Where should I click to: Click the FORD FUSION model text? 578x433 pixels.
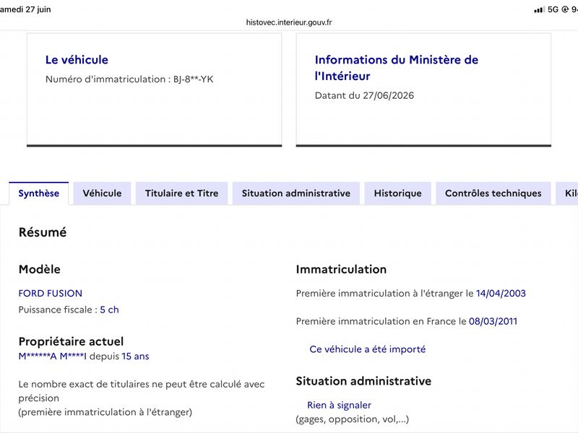(x=51, y=293)
